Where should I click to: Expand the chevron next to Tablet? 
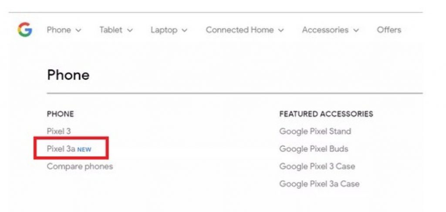click(130, 30)
